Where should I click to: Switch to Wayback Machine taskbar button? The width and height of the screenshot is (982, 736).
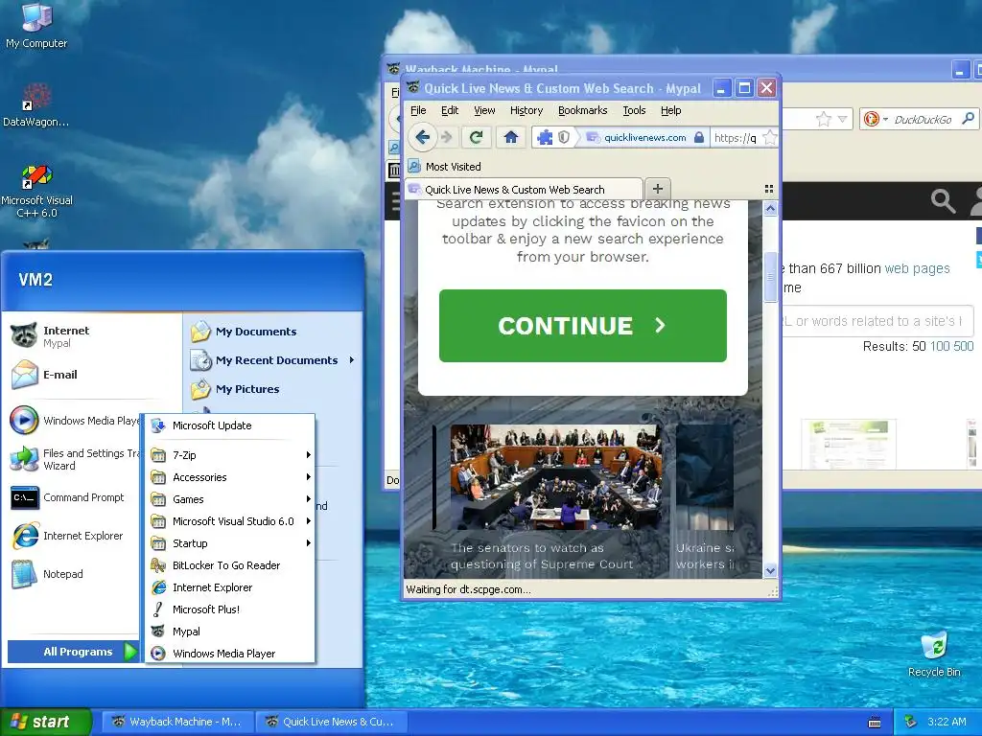[177, 722]
